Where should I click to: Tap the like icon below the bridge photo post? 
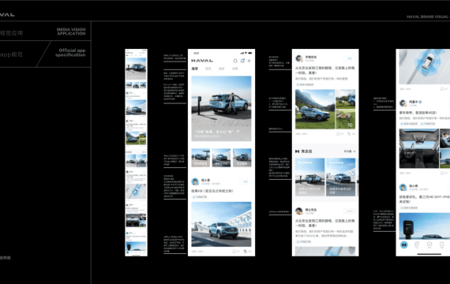pyautogui.click(x=246, y=252)
